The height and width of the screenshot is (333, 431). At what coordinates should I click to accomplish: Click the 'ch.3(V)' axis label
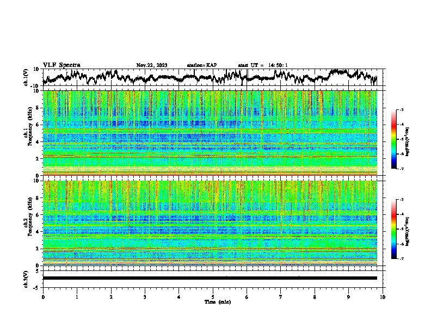26,280
